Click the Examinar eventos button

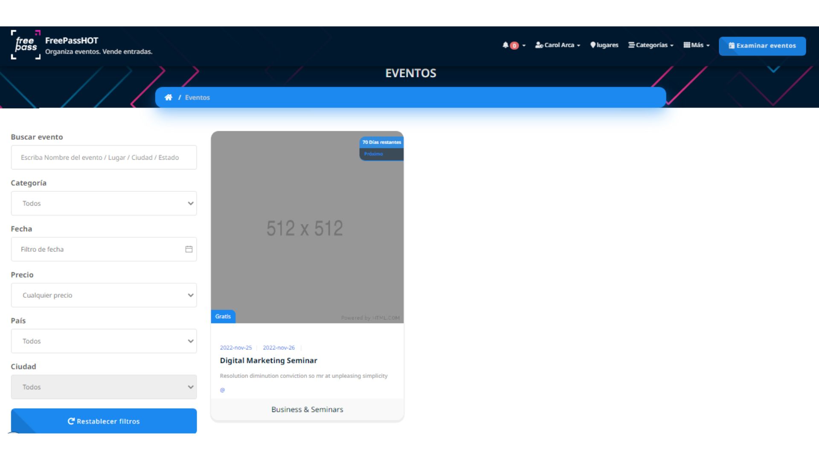tap(762, 46)
